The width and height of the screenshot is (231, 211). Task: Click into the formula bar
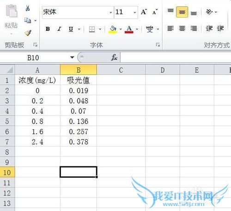(176, 58)
